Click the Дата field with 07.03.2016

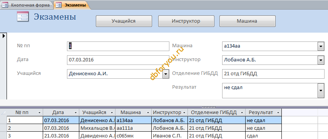click(118, 60)
